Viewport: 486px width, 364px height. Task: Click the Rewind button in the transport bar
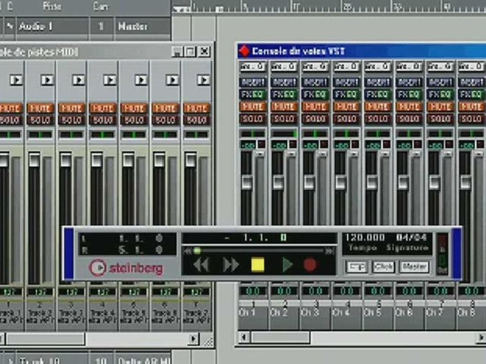201,265
